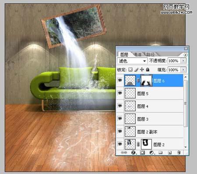Switch to the 图层 tab
197x174 pixels.
coord(124,55)
